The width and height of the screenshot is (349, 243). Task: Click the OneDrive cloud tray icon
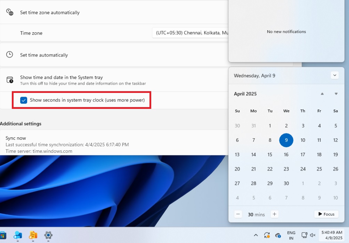(278, 235)
